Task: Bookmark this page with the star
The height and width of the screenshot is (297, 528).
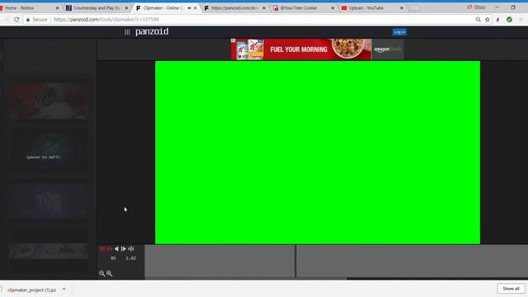Action: point(488,20)
